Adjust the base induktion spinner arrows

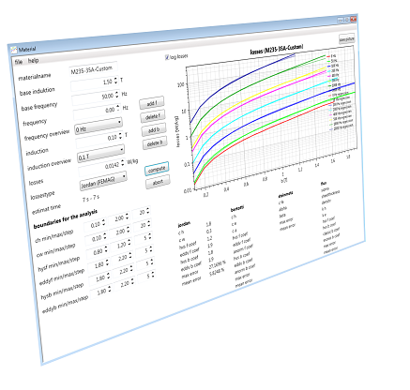pos(115,81)
